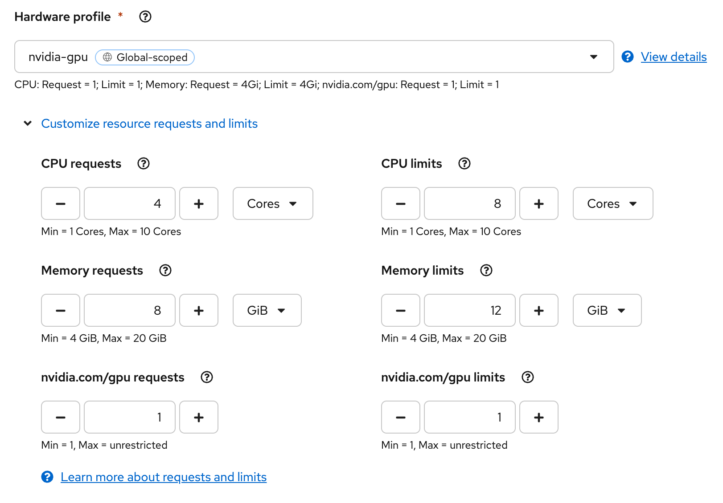Click the Hardware profile help icon
Viewport: 723px width, 503px height.
point(145,17)
